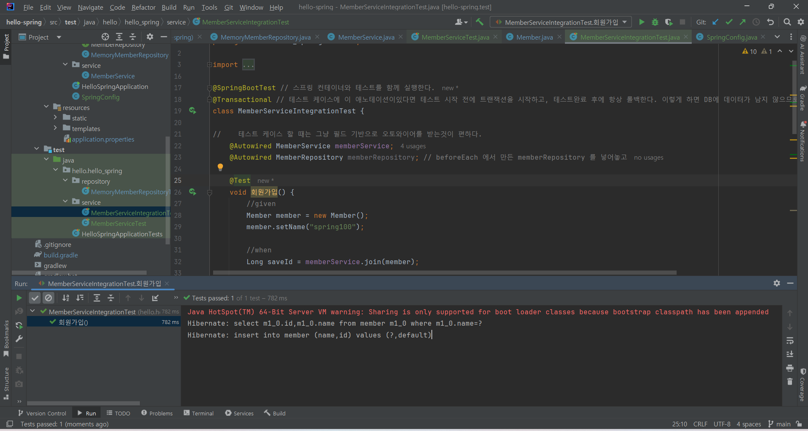The image size is (808, 431).
Task: Build project with the hammer icon
Action: [x=479, y=22]
